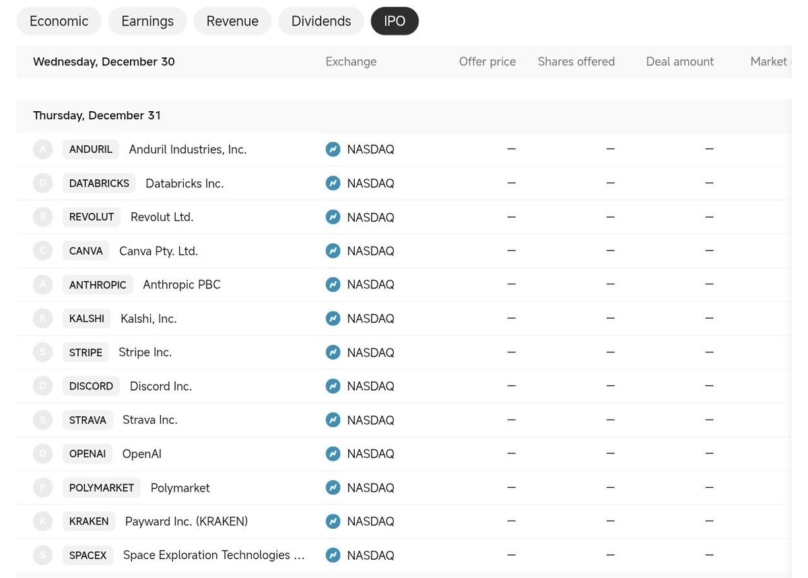Viewport: 808px width, 578px height.
Task: Click the Kalshi letter avatar icon
Action: click(43, 318)
